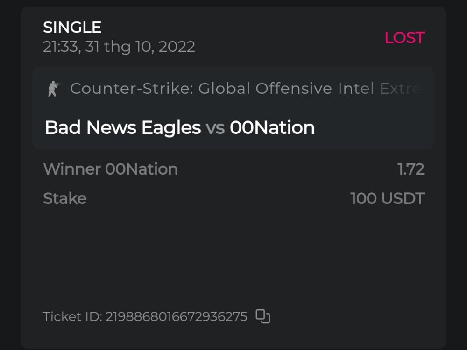Image resolution: width=467 pixels, height=350 pixels.
Task: Click the 1.72 odds value
Action: pyautogui.click(x=411, y=169)
